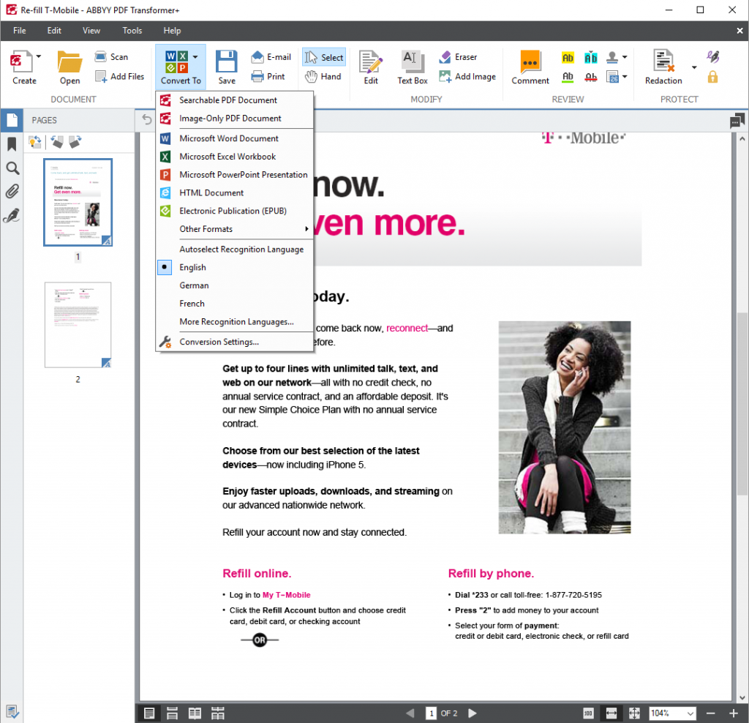Open the Help menu
The height and width of the screenshot is (723, 749).
(x=172, y=31)
